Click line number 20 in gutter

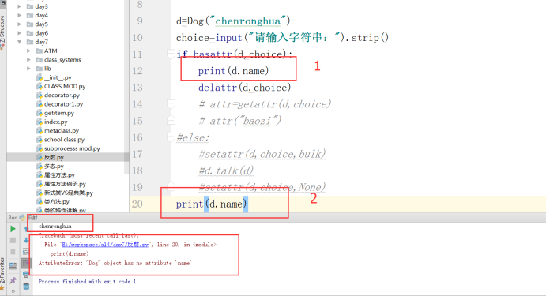click(x=137, y=204)
